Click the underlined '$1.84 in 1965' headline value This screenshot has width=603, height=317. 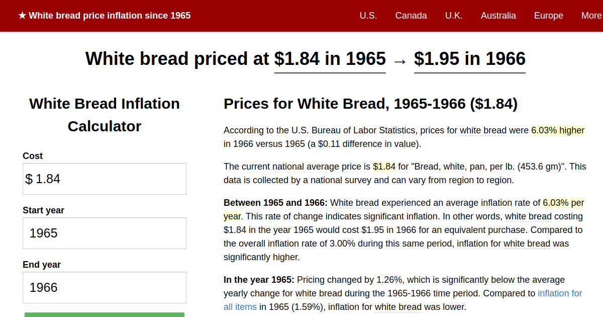pos(330,59)
